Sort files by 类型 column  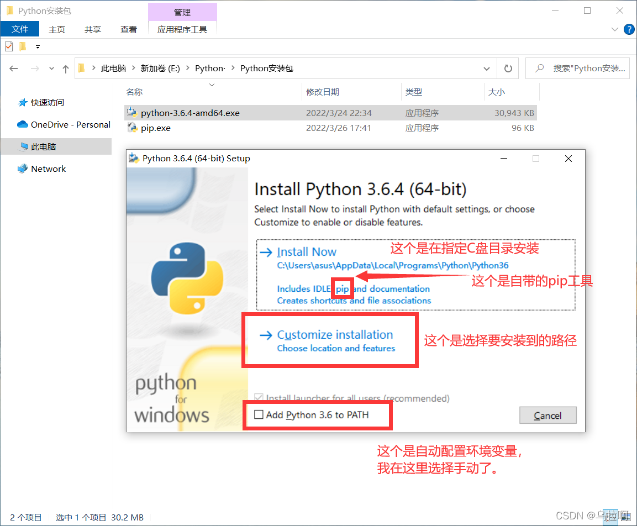point(414,92)
